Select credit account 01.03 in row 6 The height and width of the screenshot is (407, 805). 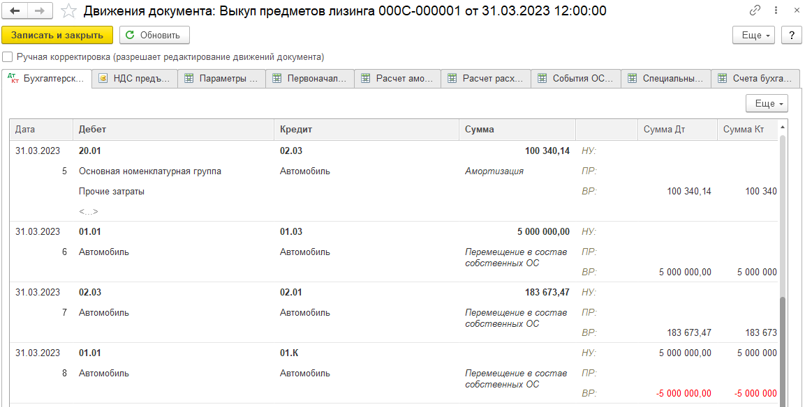click(x=291, y=231)
